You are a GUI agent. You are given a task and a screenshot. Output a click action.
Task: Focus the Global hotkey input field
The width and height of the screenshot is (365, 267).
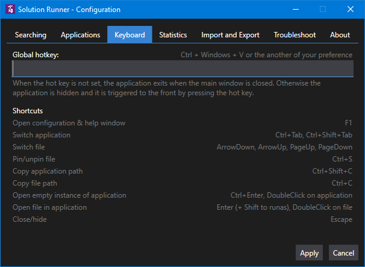(x=182, y=69)
